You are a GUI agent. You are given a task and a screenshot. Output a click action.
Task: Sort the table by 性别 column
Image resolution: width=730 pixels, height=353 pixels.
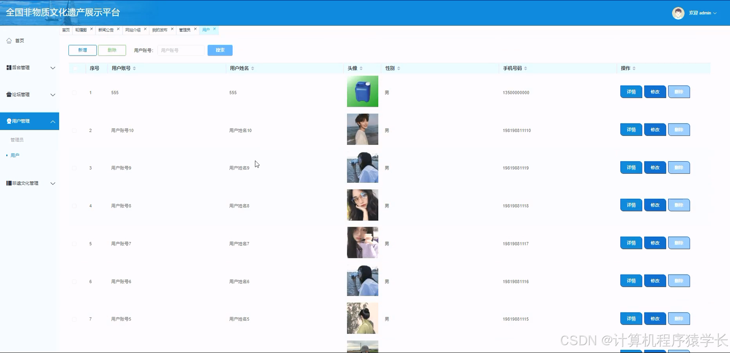(x=398, y=68)
